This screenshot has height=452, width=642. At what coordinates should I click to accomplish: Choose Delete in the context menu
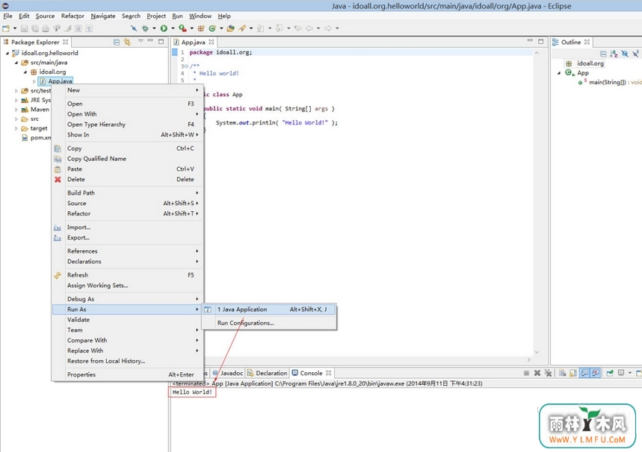click(128, 180)
